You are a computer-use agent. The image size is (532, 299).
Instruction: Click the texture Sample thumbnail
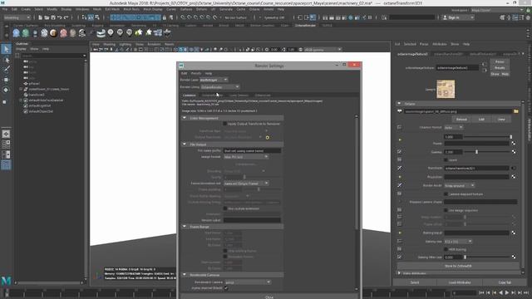coord(446,89)
